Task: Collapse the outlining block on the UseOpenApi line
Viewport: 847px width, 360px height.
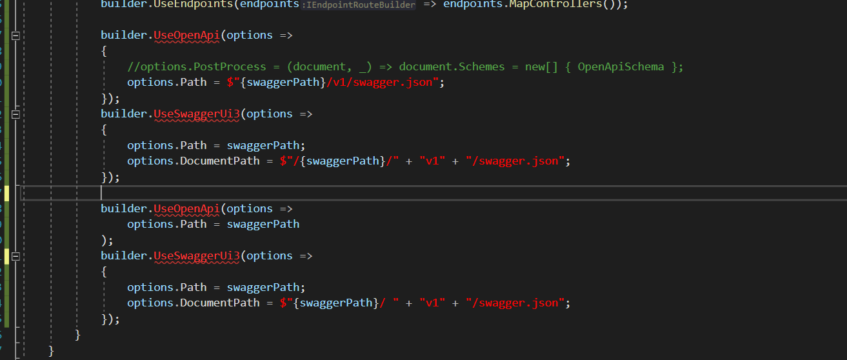Action: 16,35
